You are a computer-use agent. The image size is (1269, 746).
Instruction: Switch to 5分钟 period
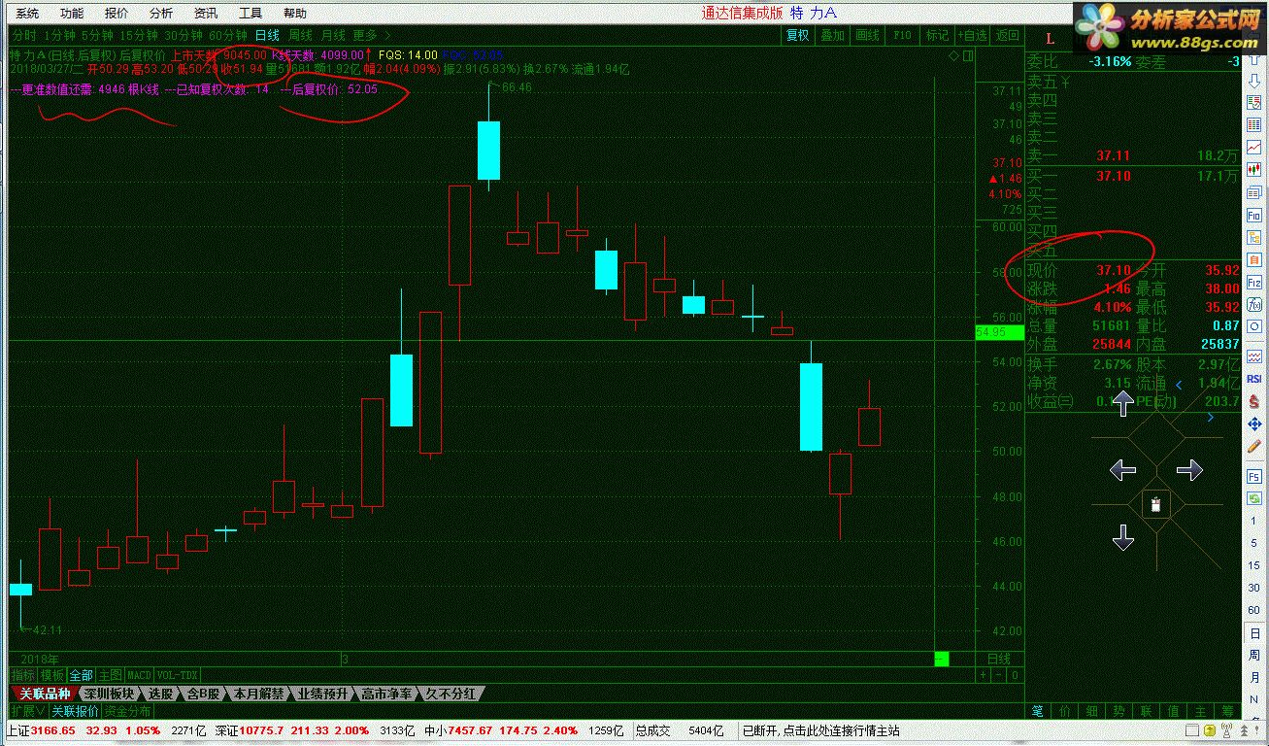click(x=98, y=35)
